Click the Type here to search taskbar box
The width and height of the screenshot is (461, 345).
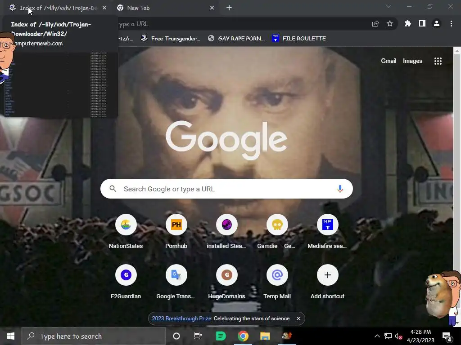pyautogui.click(x=94, y=336)
